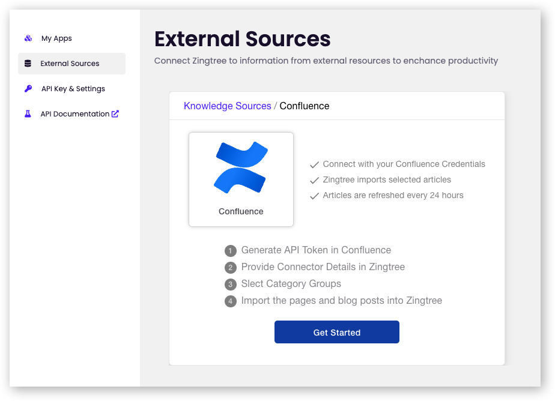Click checkmark beside Articles are refreshed
This screenshot has height=401, width=555.
(314, 196)
